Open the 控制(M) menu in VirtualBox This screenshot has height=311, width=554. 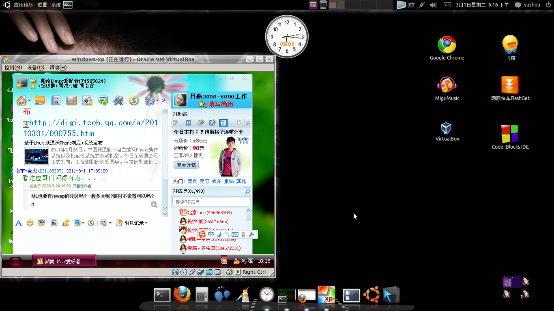13,68
